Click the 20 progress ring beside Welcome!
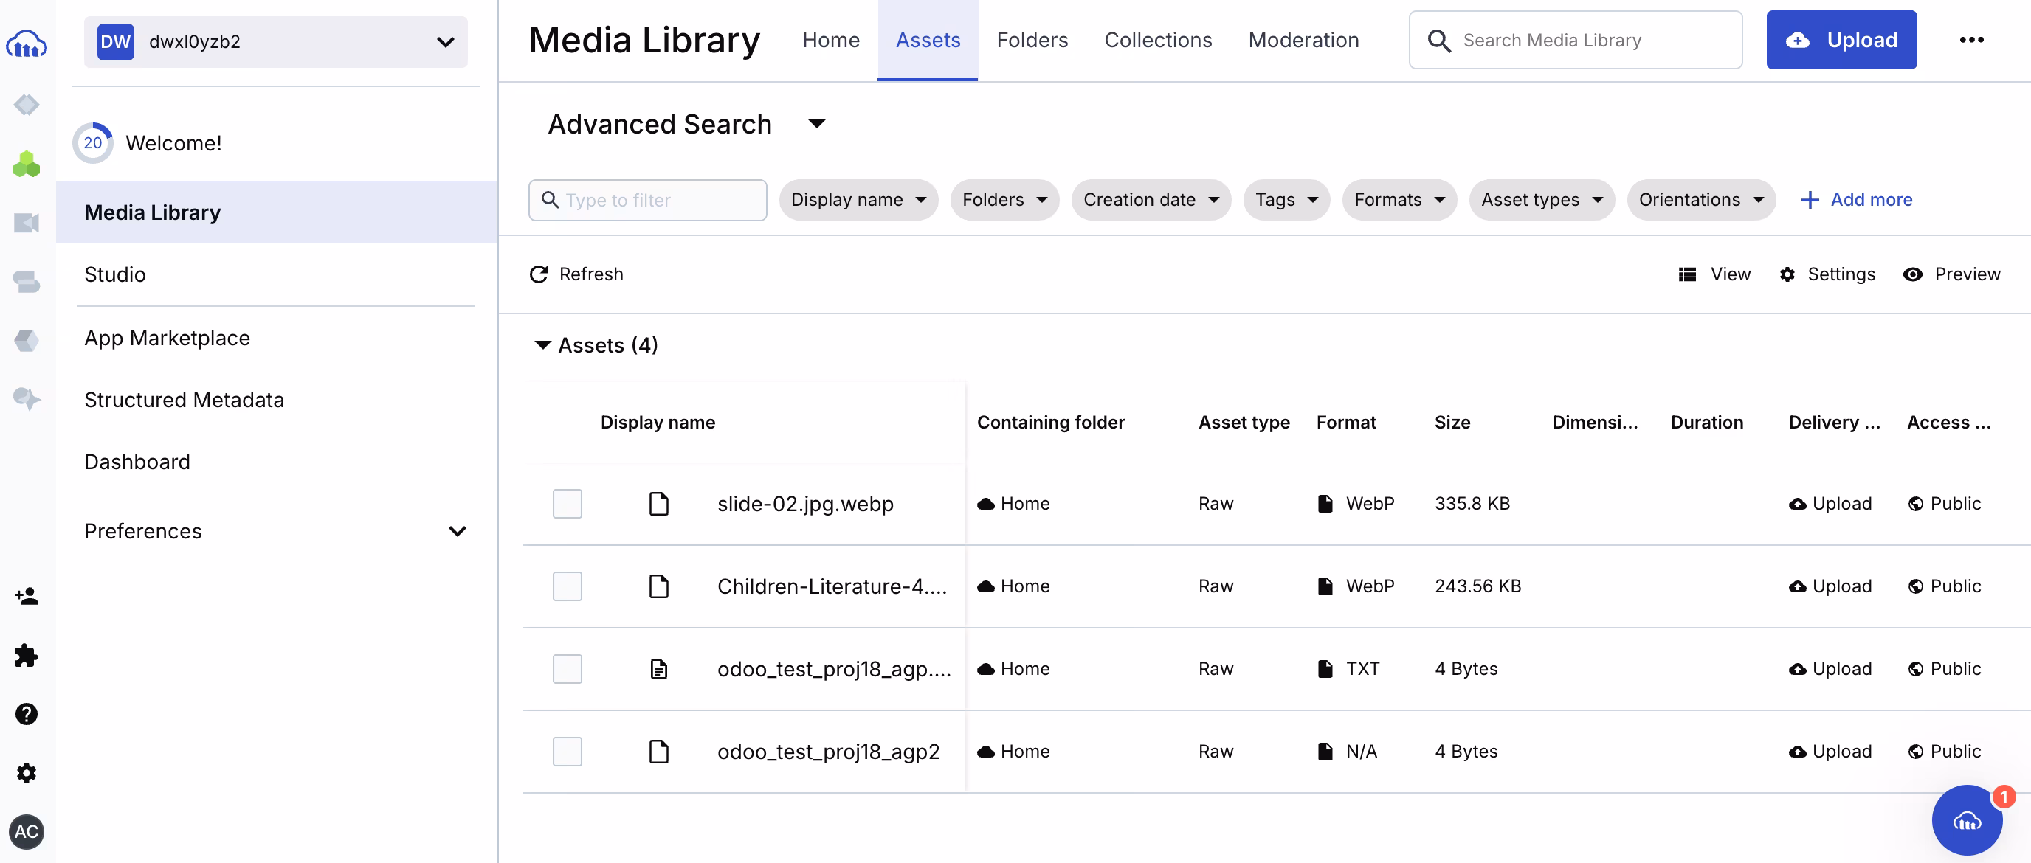 (93, 142)
